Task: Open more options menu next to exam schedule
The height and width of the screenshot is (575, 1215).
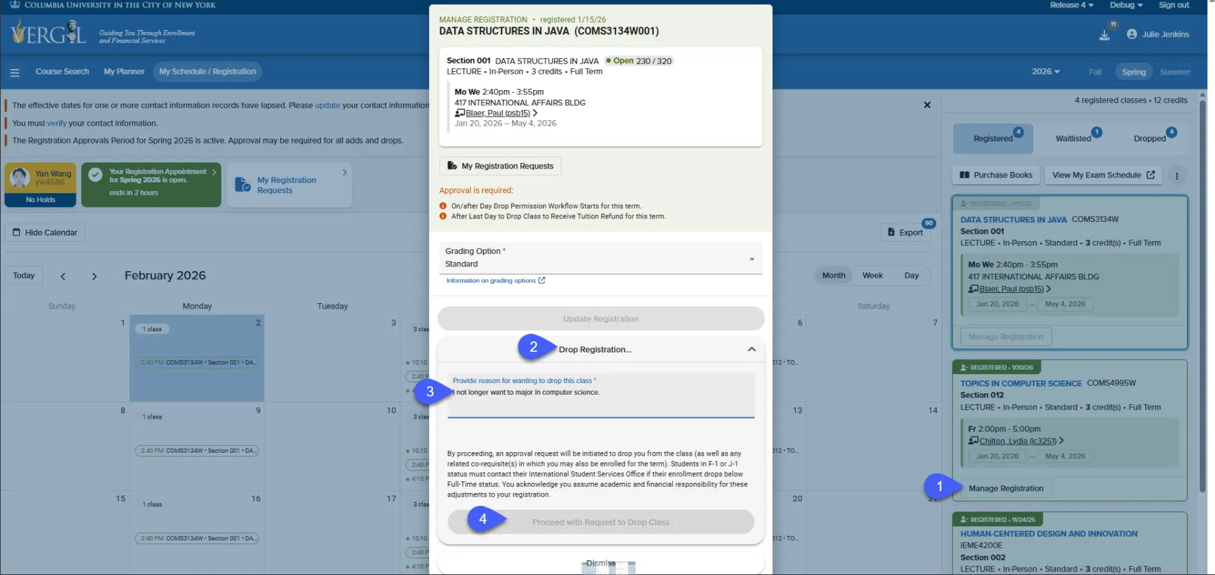Action: click(x=1177, y=176)
